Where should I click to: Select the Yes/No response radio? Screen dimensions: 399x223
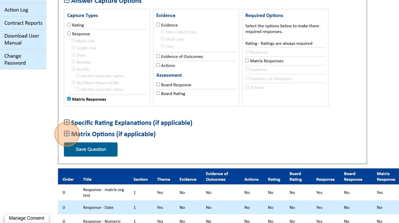point(73,69)
